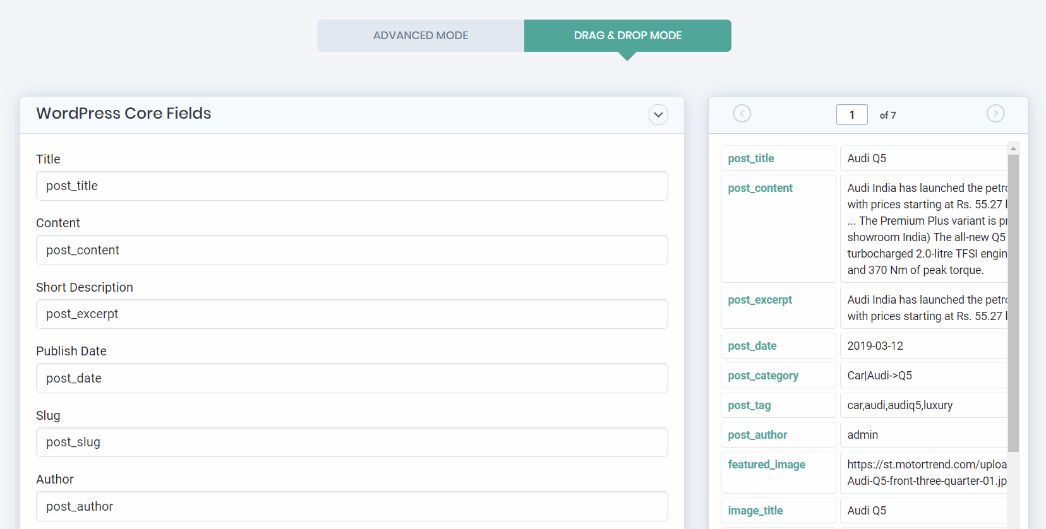Click the preview panel vertical scrollbar

[1013, 303]
